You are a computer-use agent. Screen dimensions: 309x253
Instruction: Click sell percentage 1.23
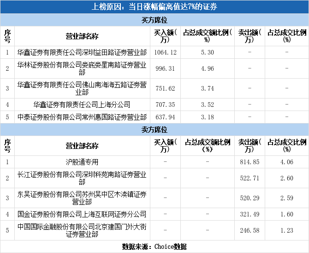click(287, 230)
